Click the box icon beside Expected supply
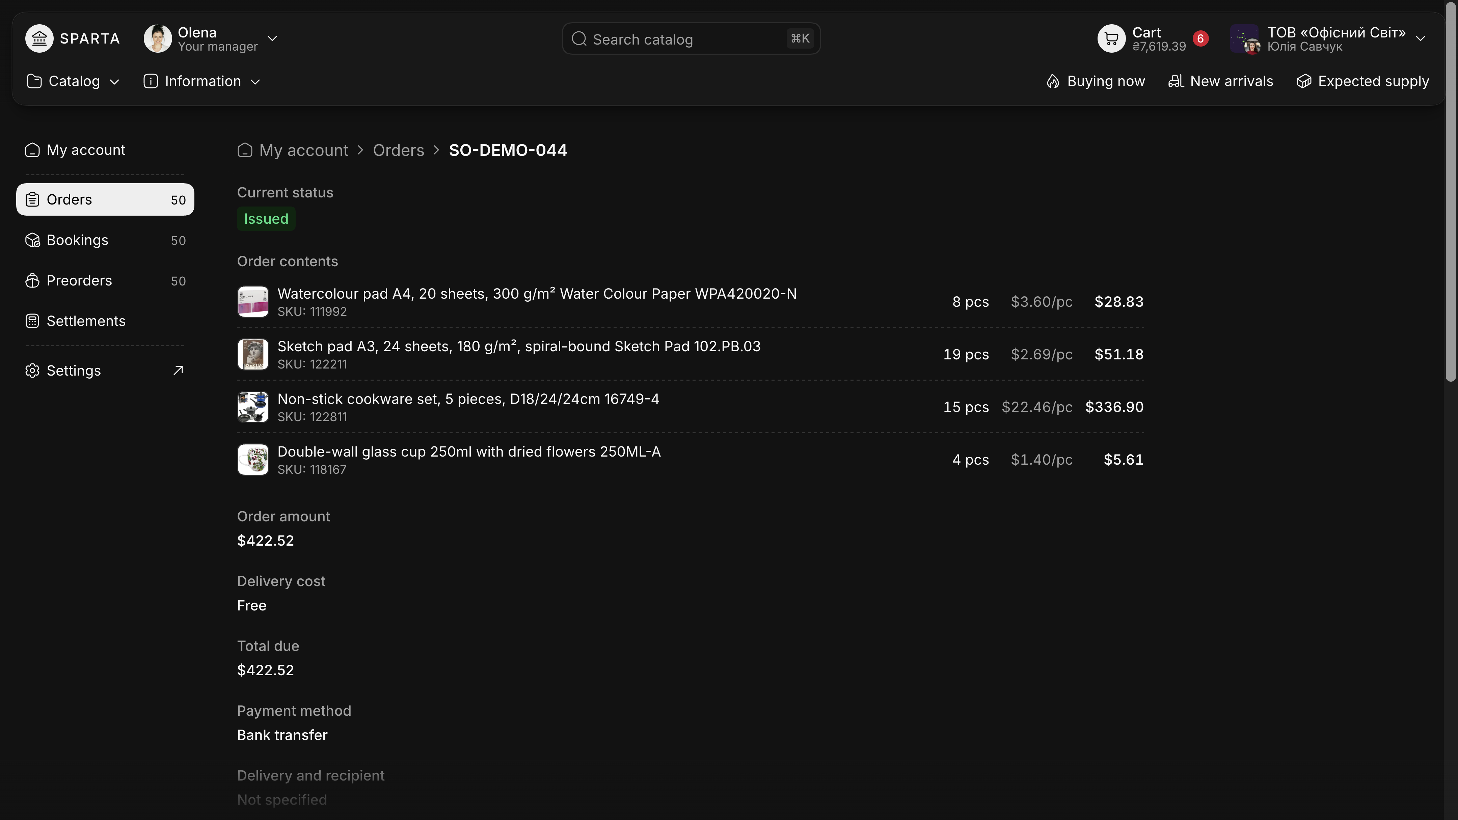 [1303, 81]
